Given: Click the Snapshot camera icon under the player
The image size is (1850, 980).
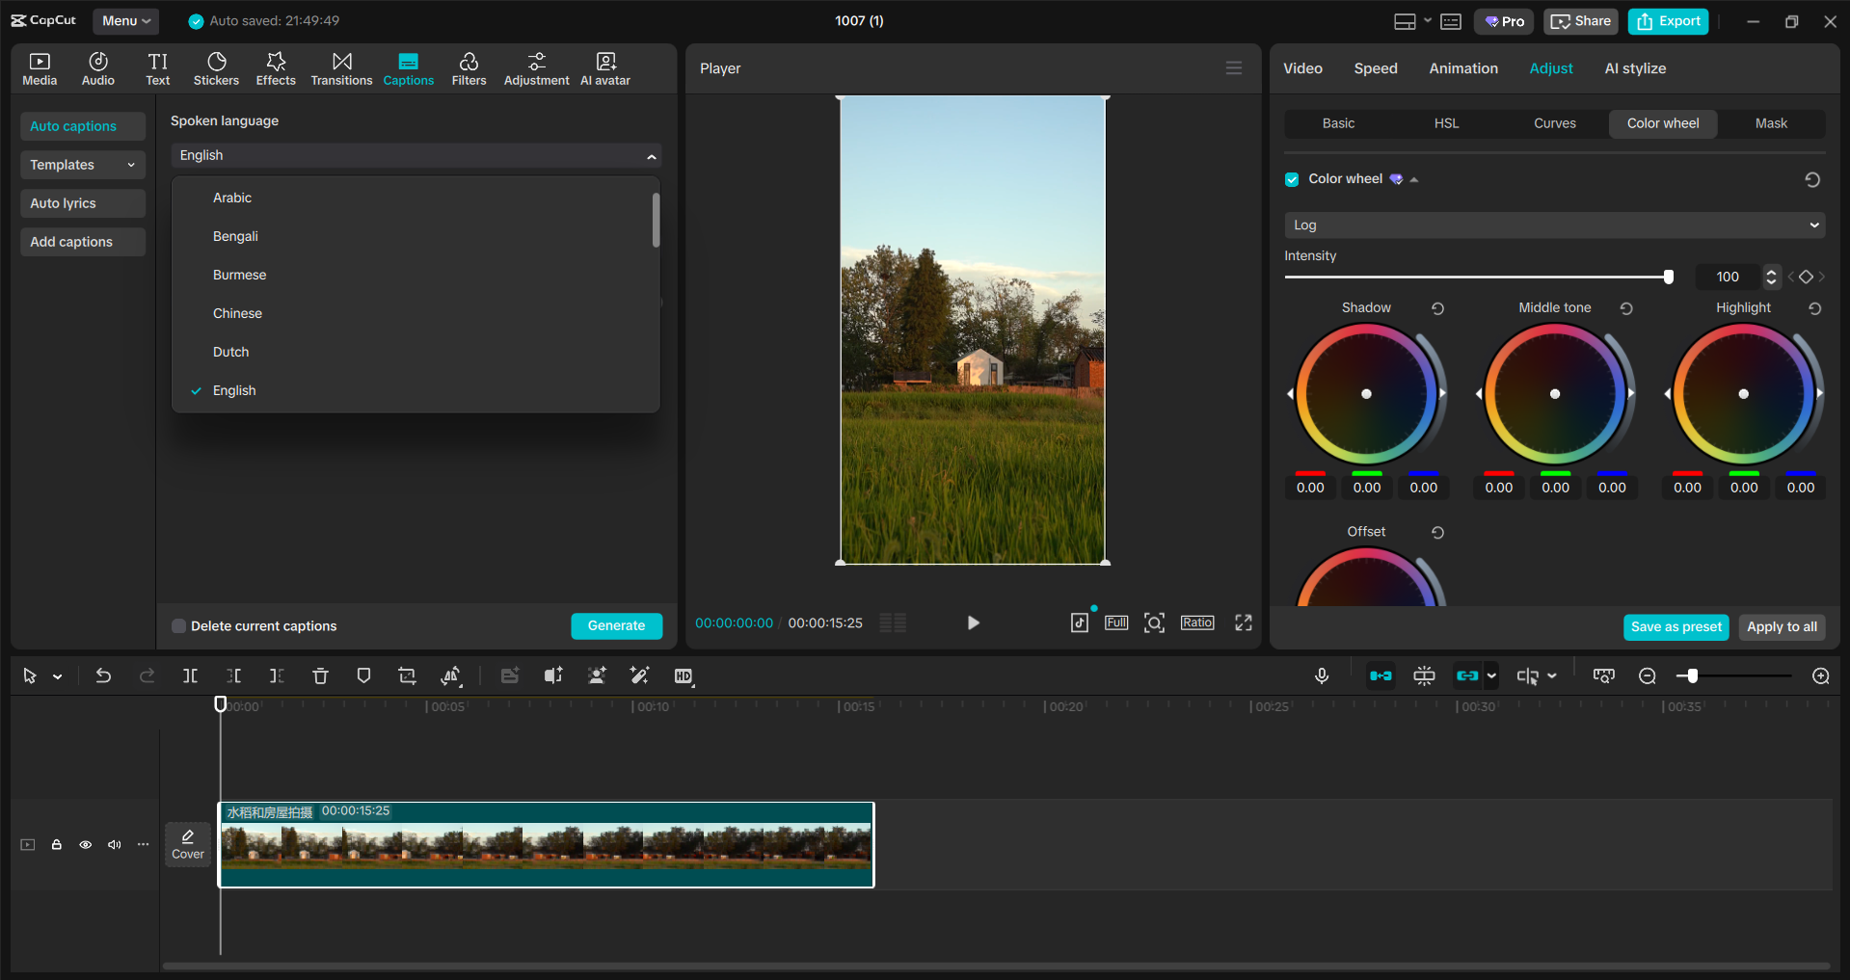Looking at the screenshot, I should click(x=1154, y=622).
